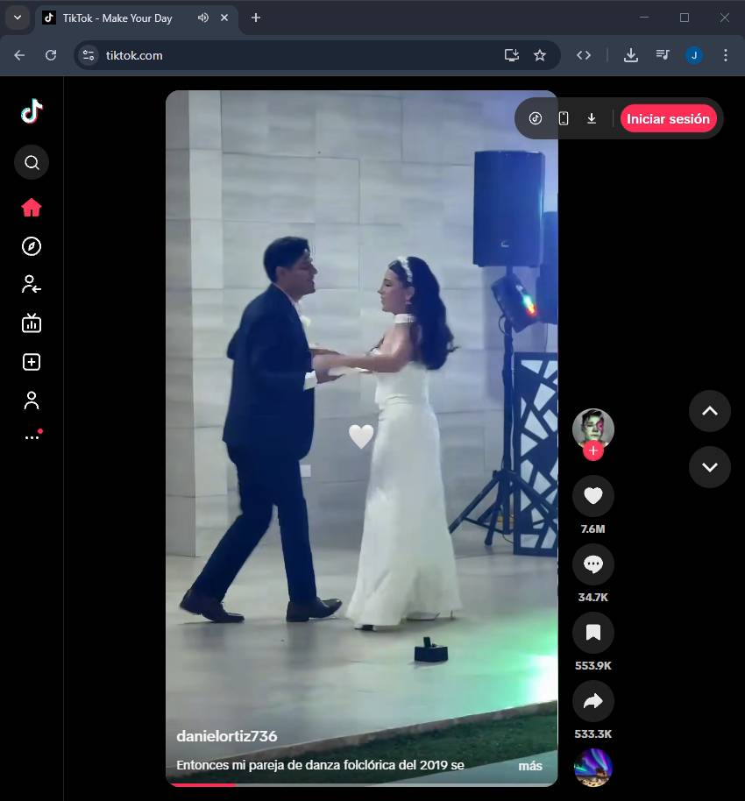Open the LIVE TV icon in sidebar
The image size is (745, 801).
tap(32, 323)
